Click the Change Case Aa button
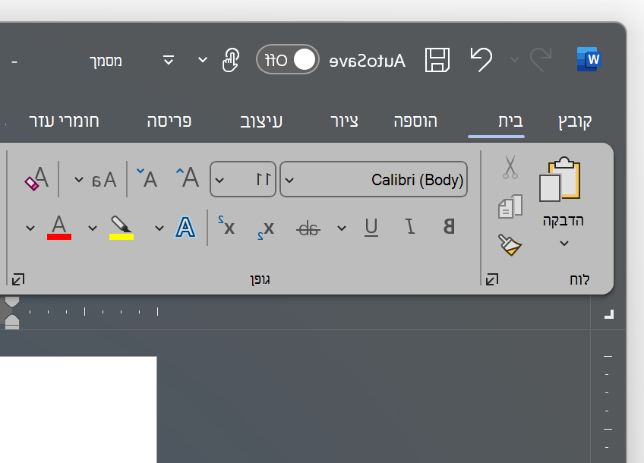The height and width of the screenshot is (463, 644). [104, 180]
